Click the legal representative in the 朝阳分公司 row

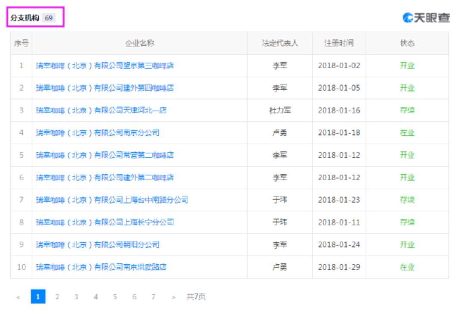280,245
